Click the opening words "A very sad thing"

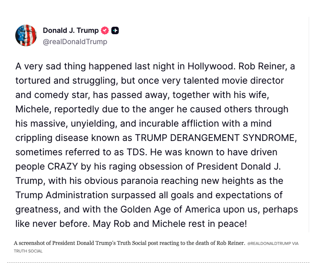tap(47, 66)
